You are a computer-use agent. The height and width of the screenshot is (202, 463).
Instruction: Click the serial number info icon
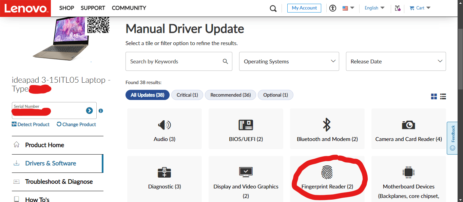101,111
